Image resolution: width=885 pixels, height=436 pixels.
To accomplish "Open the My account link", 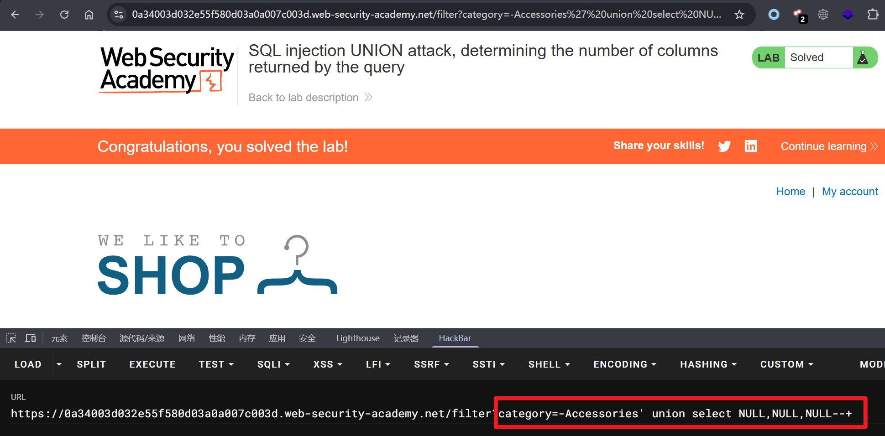I will coord(849,192).
